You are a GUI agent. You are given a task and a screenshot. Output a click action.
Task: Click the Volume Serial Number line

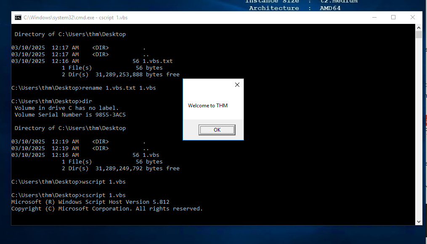[70, 115]
